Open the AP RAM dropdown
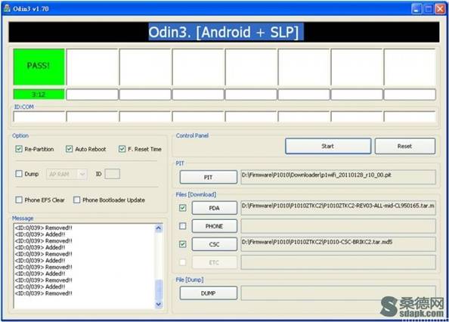The height and width of the screenshot is (322, 449). [67, 174]
